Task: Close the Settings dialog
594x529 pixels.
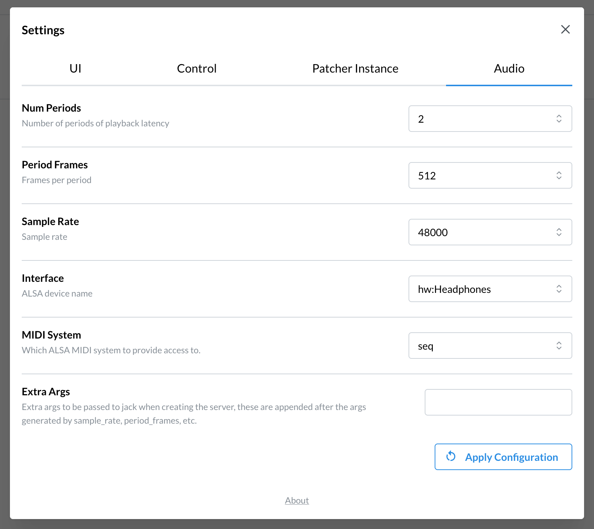Action: (565, 29)
